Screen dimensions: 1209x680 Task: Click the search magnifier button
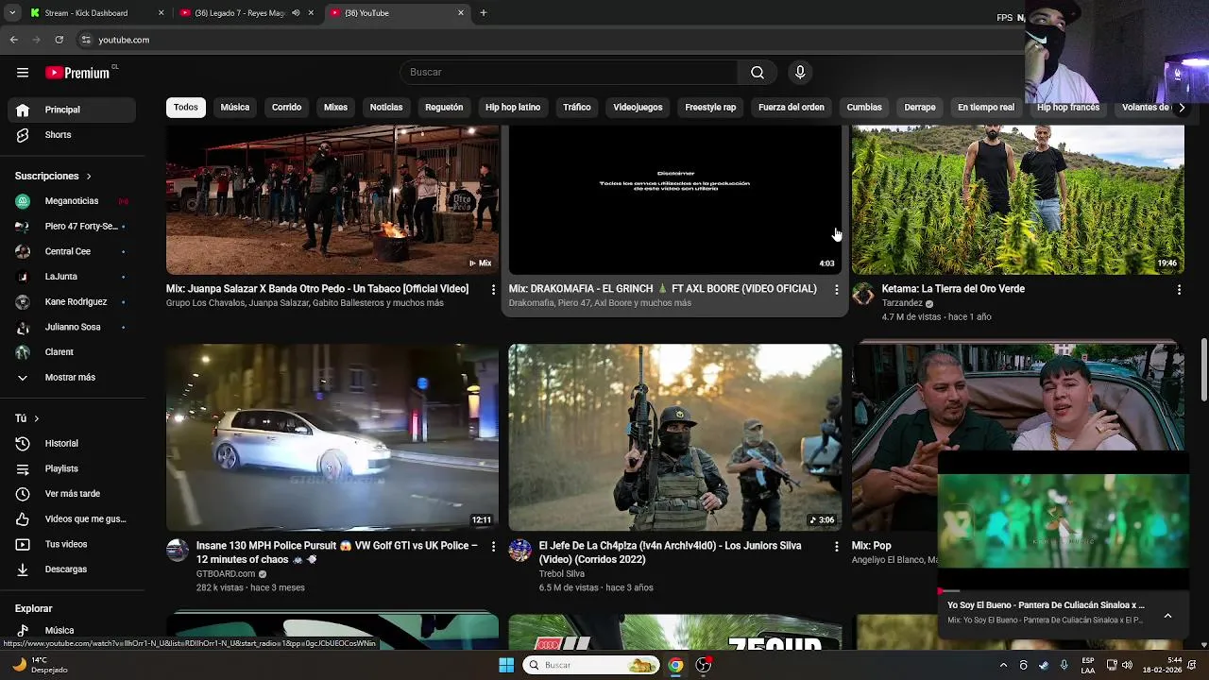(758, 73)
